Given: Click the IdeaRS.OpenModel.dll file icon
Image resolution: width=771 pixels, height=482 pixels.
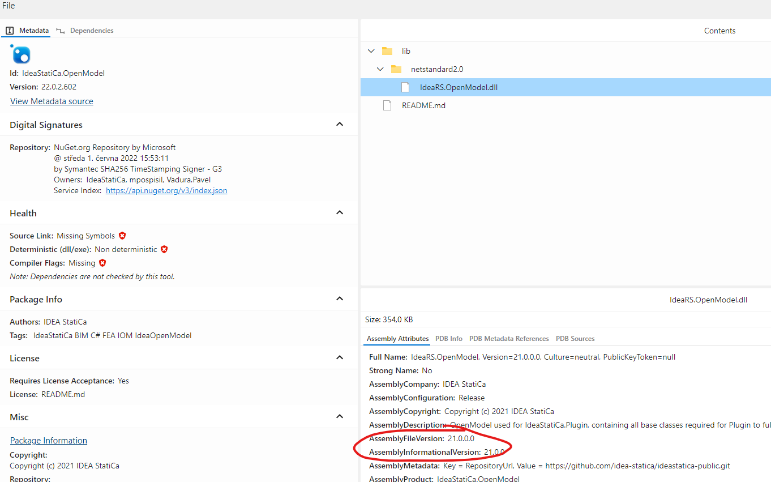Looking at the screenshot, I should pyautogui.click(x=404, y=87).
